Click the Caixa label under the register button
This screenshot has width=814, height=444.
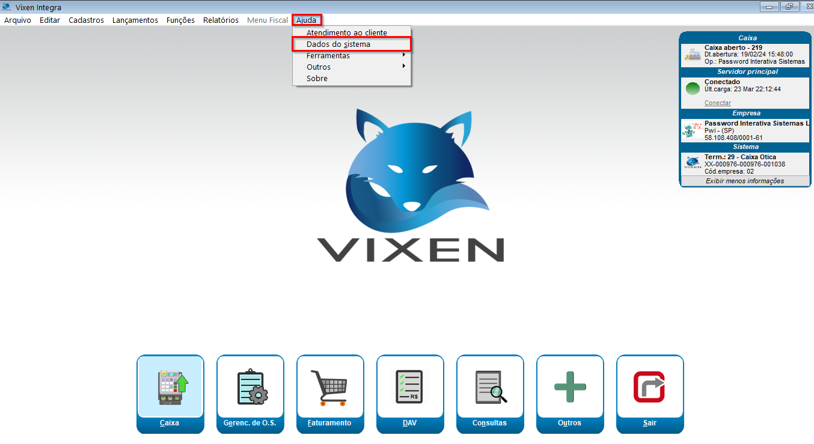click(170, 423)
